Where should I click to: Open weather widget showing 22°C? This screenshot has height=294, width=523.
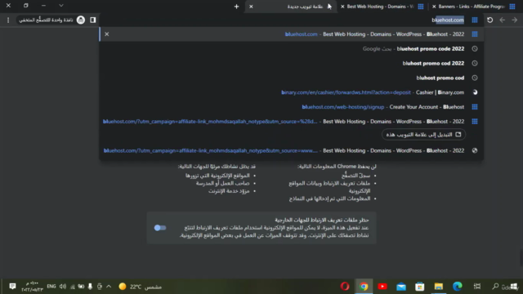click(x=141, y=287)
